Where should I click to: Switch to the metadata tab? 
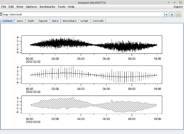pos(69,21)
